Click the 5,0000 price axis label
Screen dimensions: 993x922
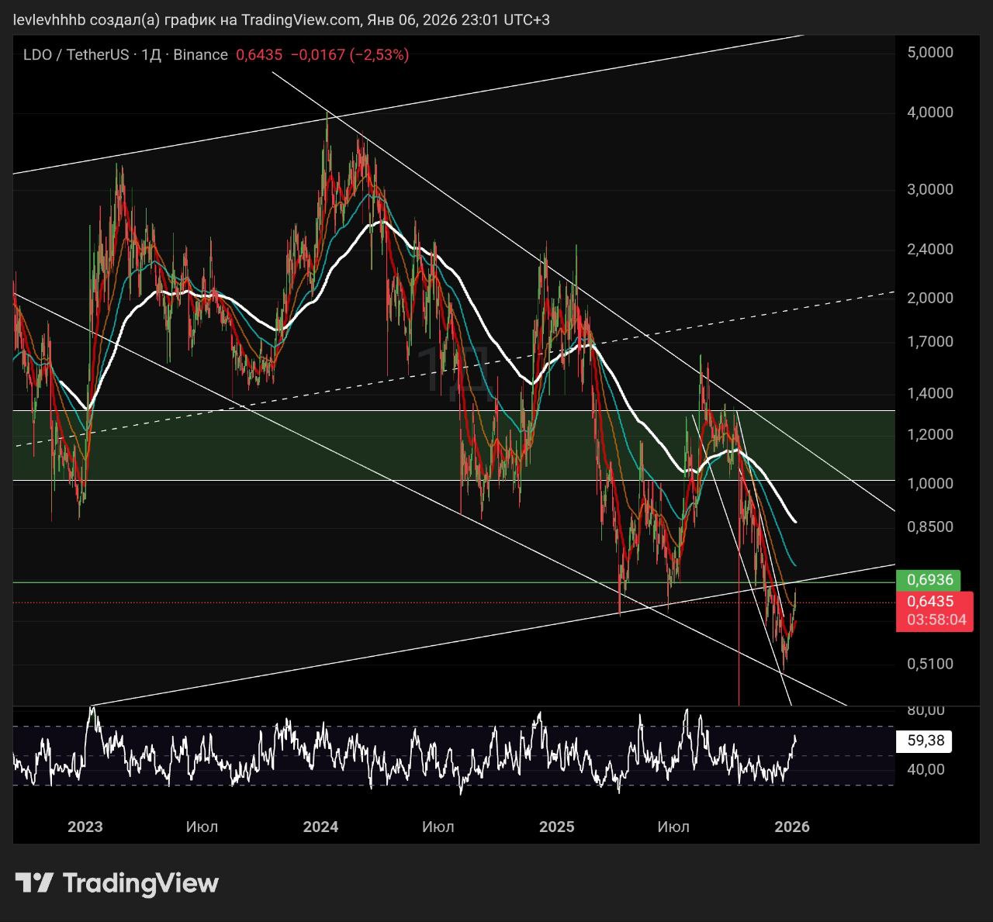click(x=929, y=53)
